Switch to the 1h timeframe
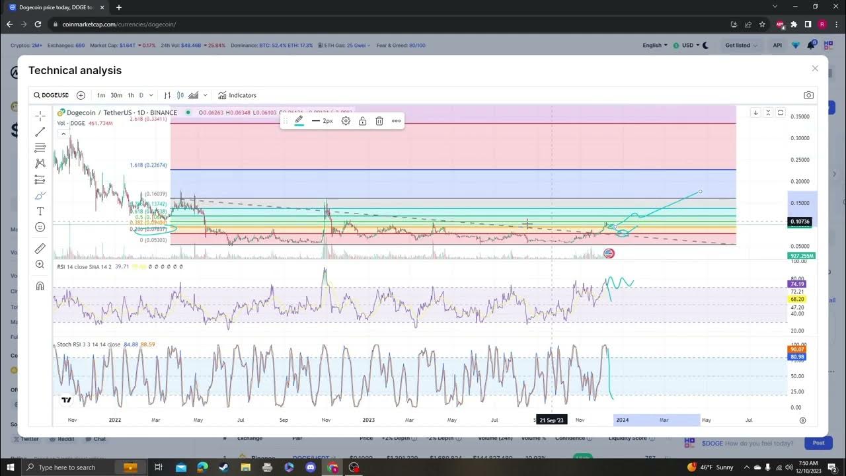 [131, 95]
